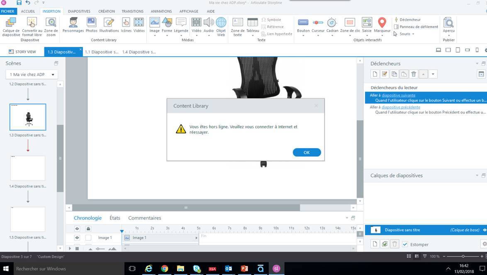This screenshot has height=275, width=487.
Task: Switch to DIAPOSITIVES ribbon tab
Action: point(79,11)
